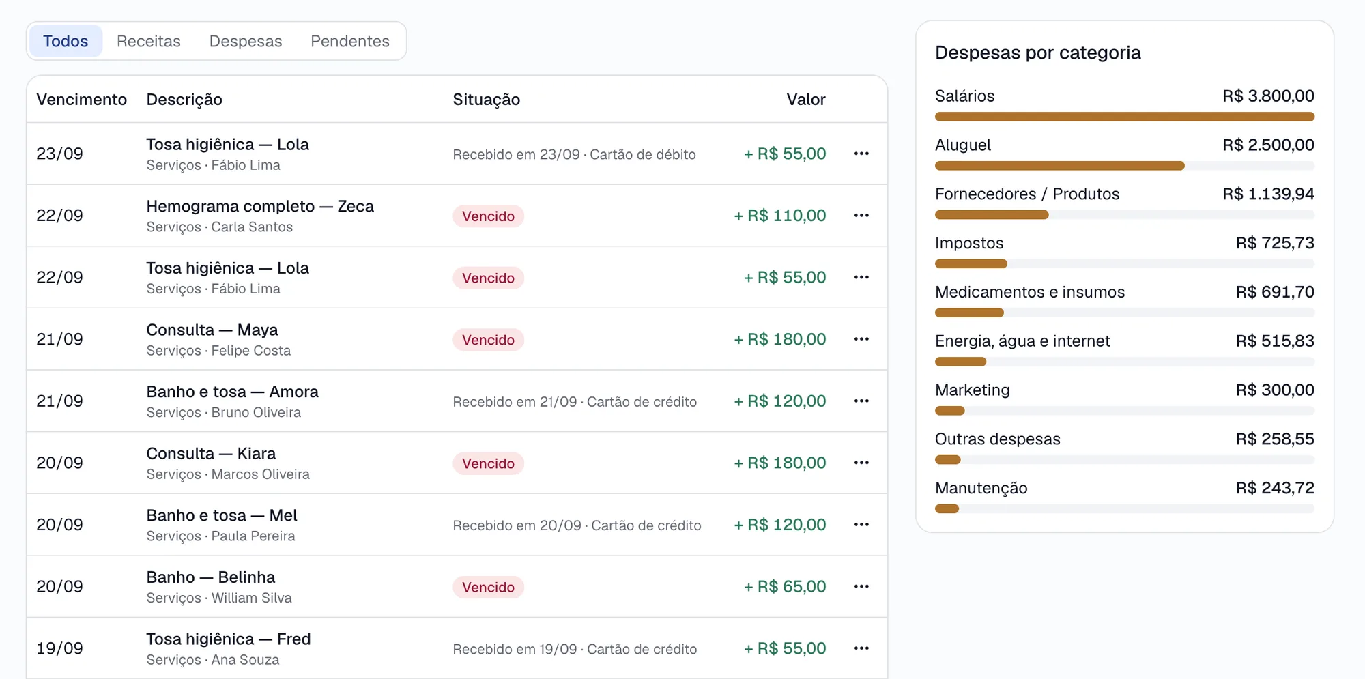Click the Salários progress bar
Viewport: 1365px width, 679px height.
(1125, 117)
